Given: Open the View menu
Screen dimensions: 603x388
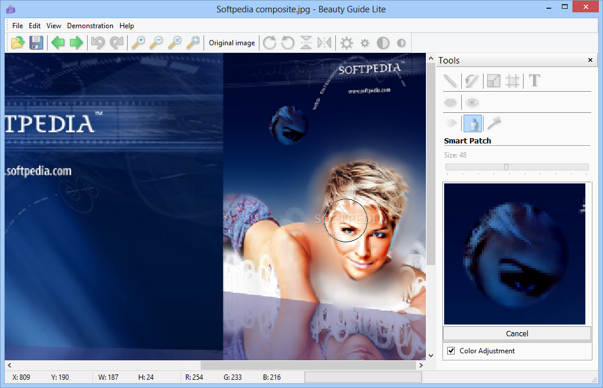Looking at the screenshot, I should pyautogui.click(x=54, y=26).
